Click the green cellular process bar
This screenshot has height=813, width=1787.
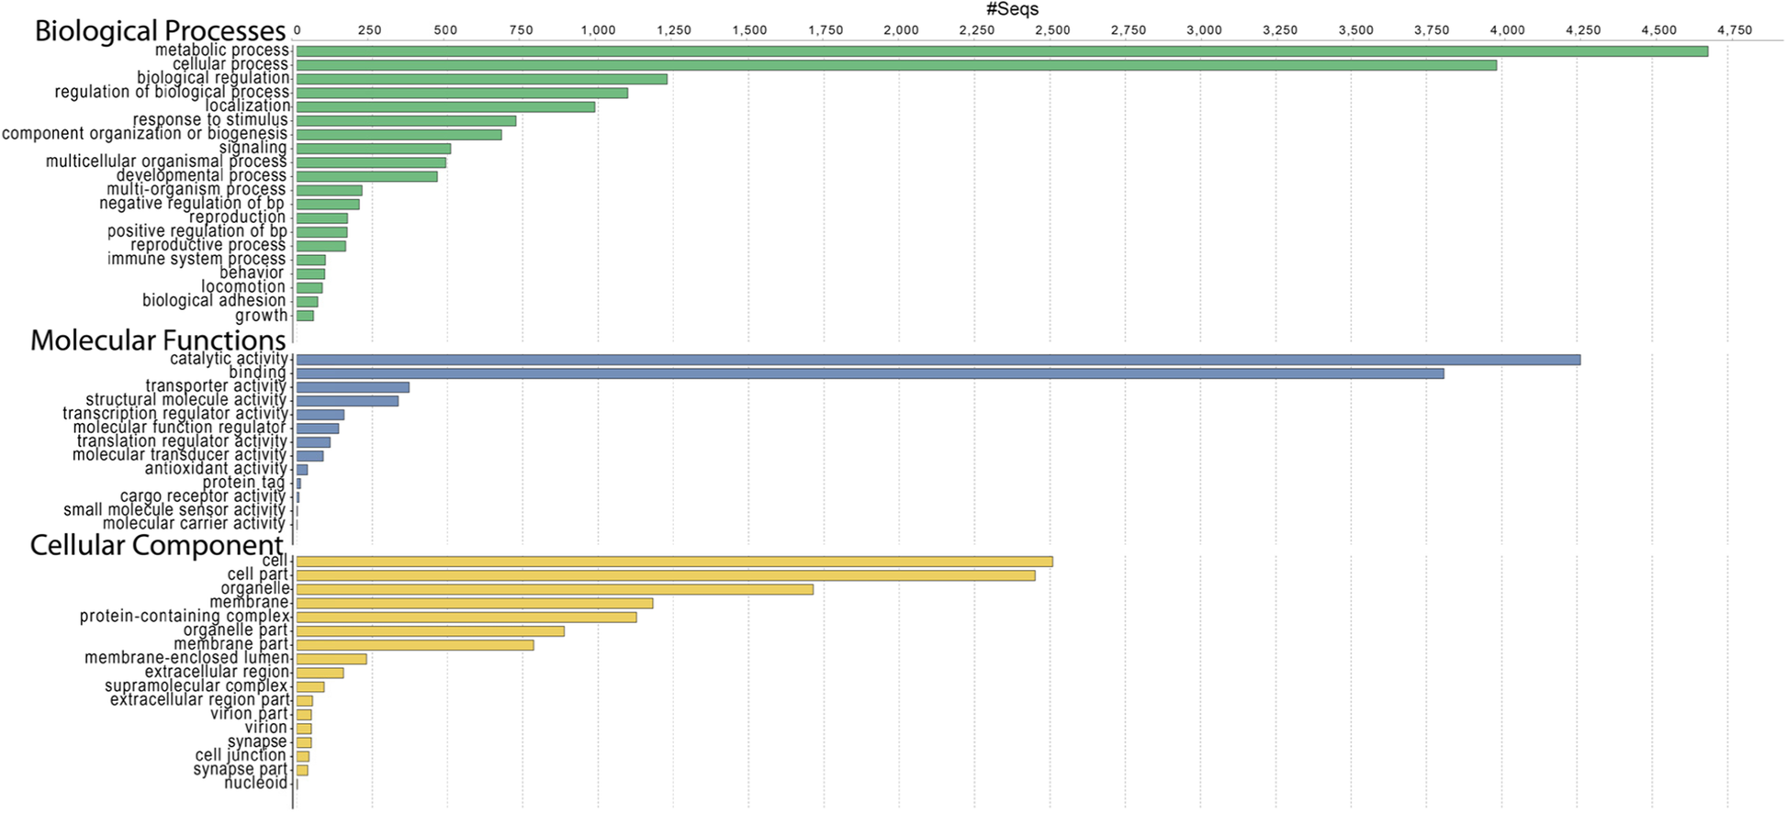point(896,65)
